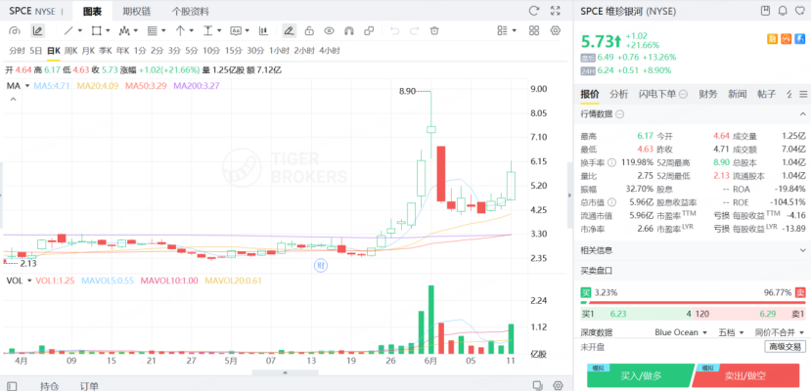The width and height of the screenshot is (811, 391).
Task: Open the 分析 tab in quote panel
Action: coord(618,94)
